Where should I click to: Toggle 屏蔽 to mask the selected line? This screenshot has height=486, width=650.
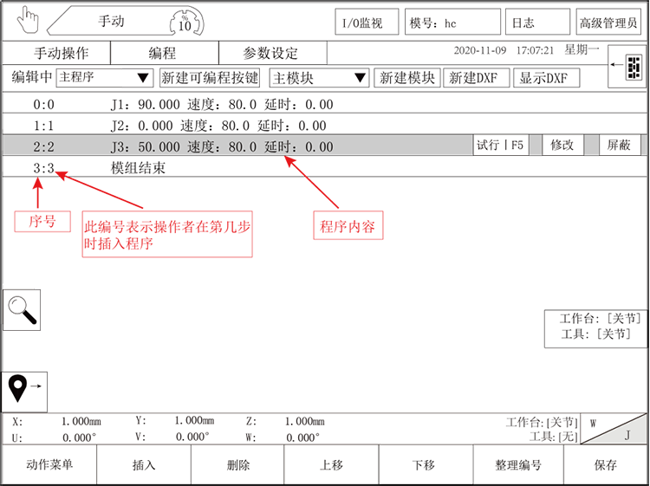619,146
